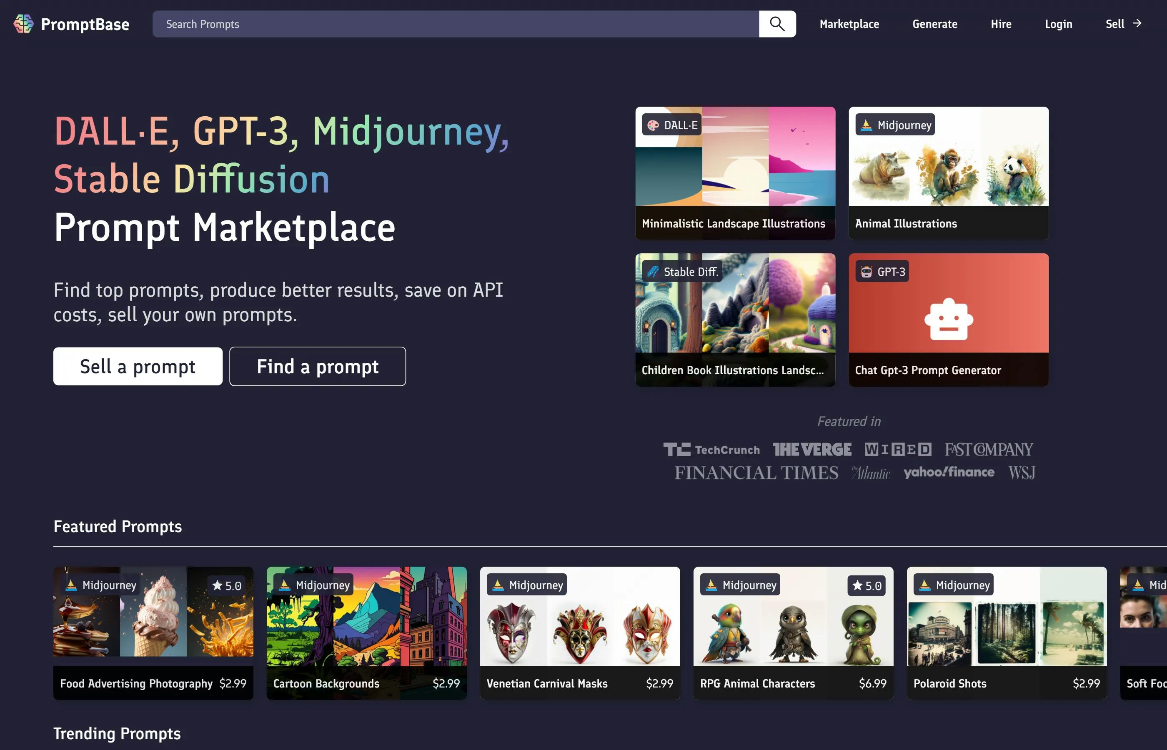Click the $2.99 price on Polaroid Shots

pos(1086,683)
